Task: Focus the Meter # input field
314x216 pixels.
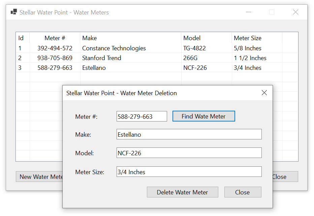Action: [142, 116]
